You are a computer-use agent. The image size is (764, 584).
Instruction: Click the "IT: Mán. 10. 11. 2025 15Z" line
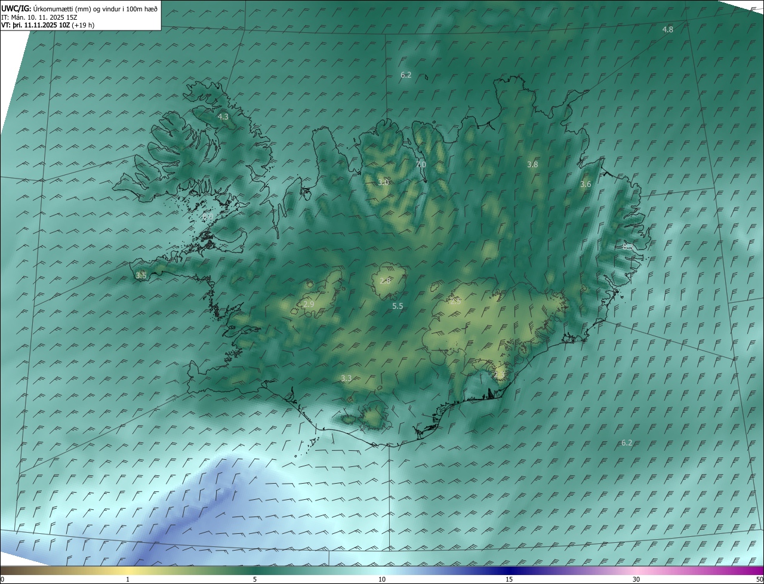[41, 17]
